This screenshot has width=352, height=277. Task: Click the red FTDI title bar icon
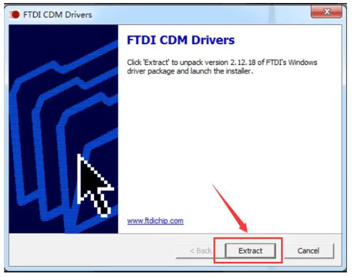[x=15, y=15]
